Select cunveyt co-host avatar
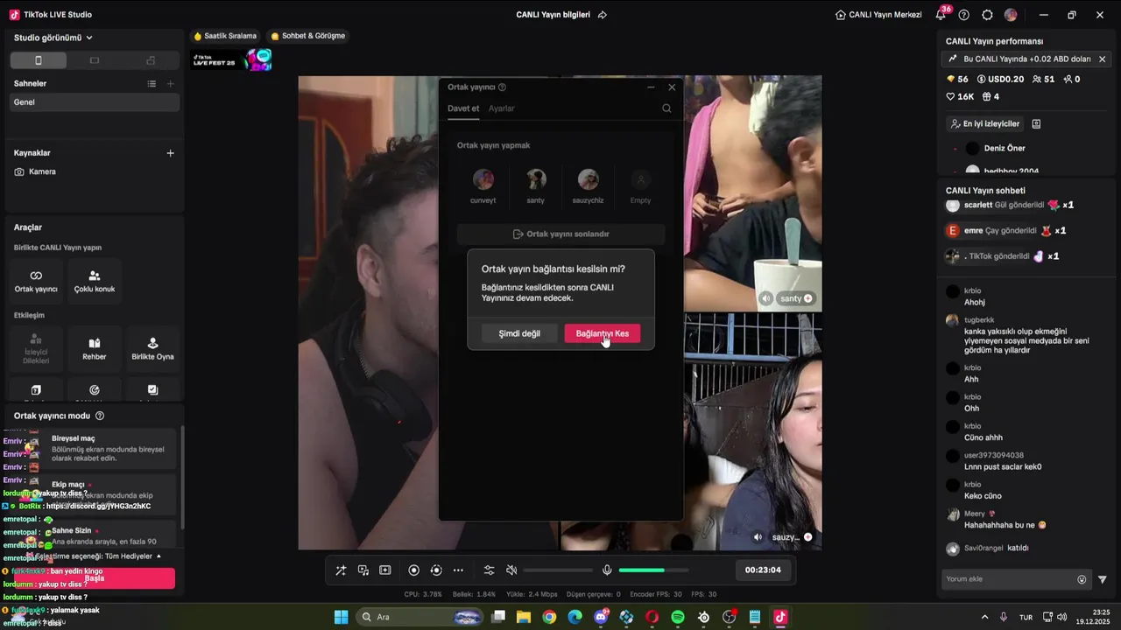The image size is (1121, 630). 483,180
